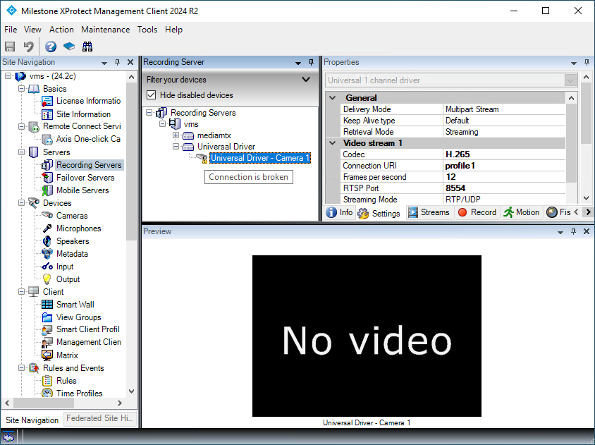The height and width of the screenshot is (445, 595).
Task: Collapse the Universal Driver node
Action: tap(176, 146)
